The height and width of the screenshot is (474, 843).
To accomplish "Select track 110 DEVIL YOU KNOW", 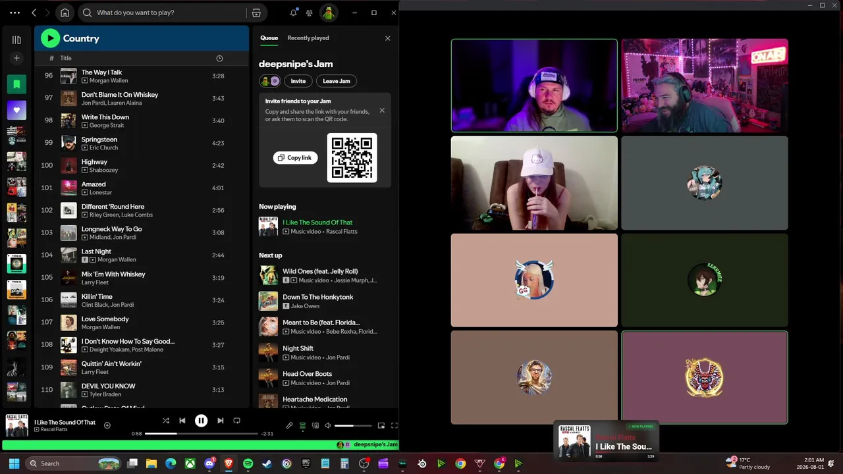I will click(x=142, y=390).
